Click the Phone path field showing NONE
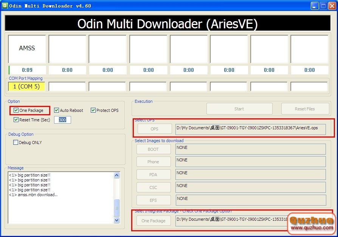The image size is (338, 237). tap(251, 162)
